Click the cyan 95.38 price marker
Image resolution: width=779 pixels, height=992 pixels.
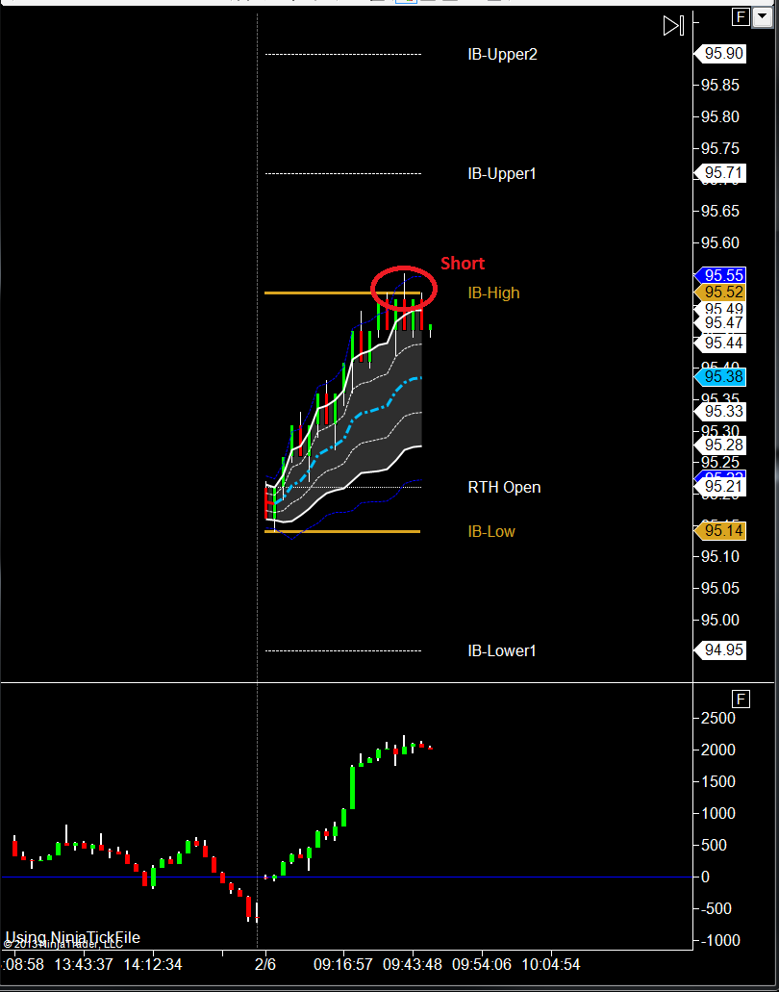coord(720,378)
